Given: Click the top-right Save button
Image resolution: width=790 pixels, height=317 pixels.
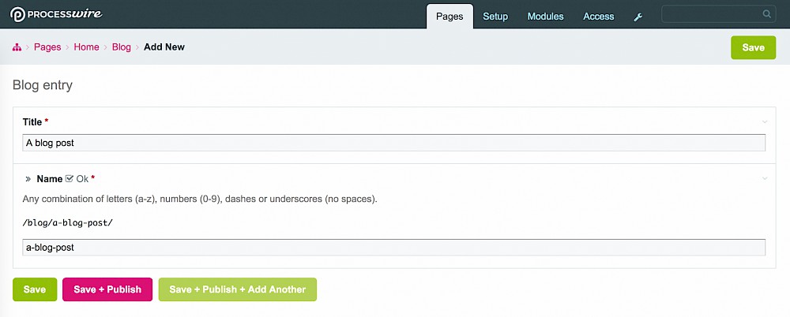Looking at the screenshot, I should click(753, 47).
